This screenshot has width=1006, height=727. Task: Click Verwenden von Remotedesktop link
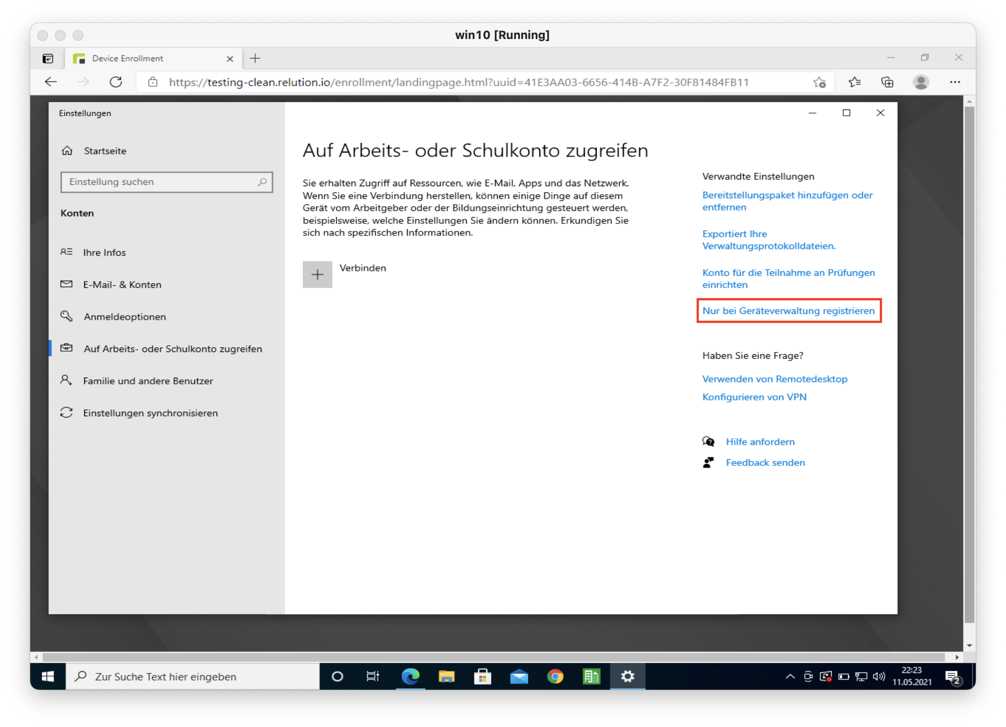click(774, 379)
